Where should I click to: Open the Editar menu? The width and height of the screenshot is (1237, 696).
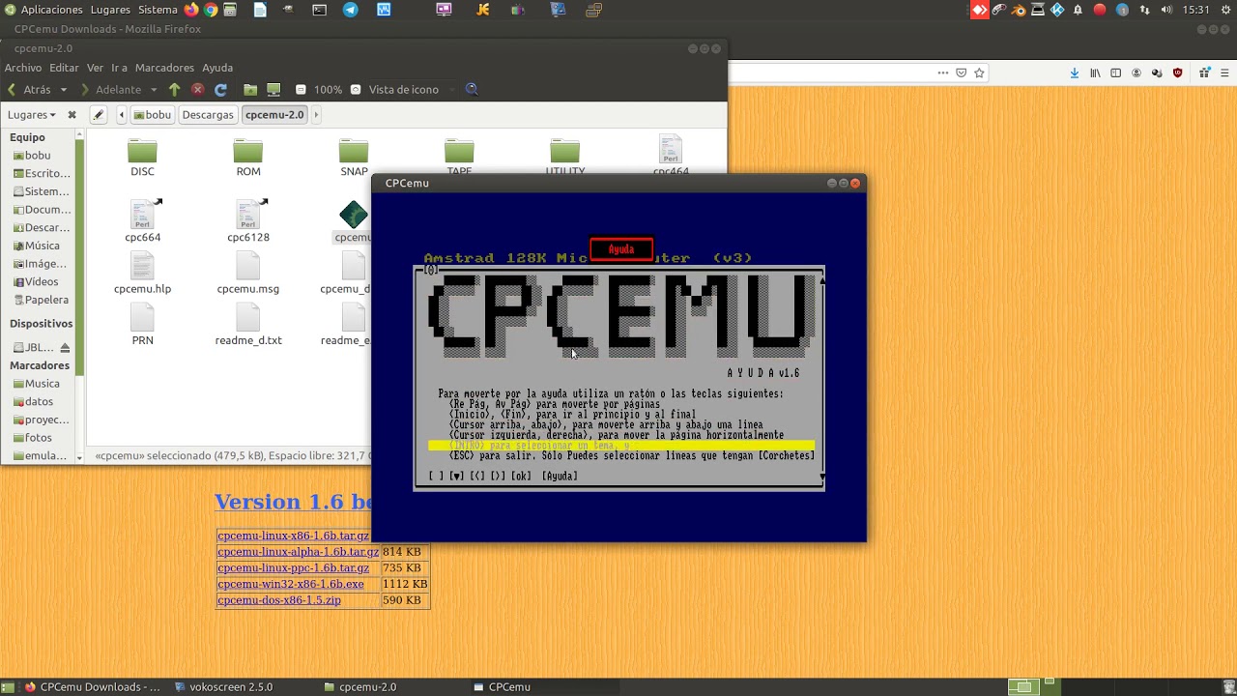(64, 68)
